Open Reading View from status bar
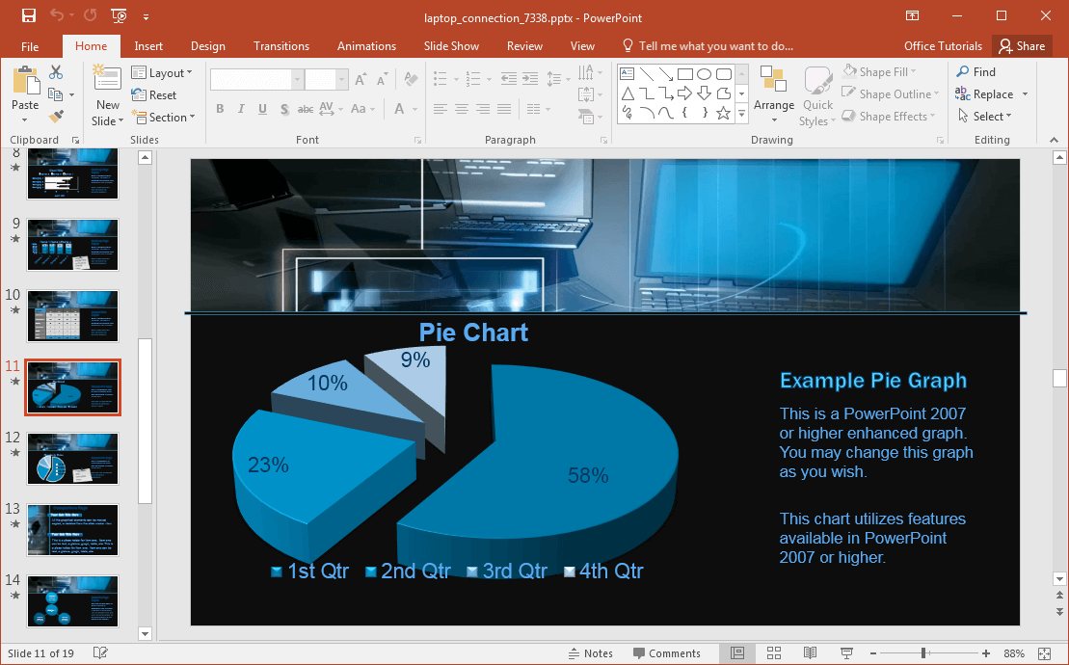1069x665 pixels. [x=810, y=653]
